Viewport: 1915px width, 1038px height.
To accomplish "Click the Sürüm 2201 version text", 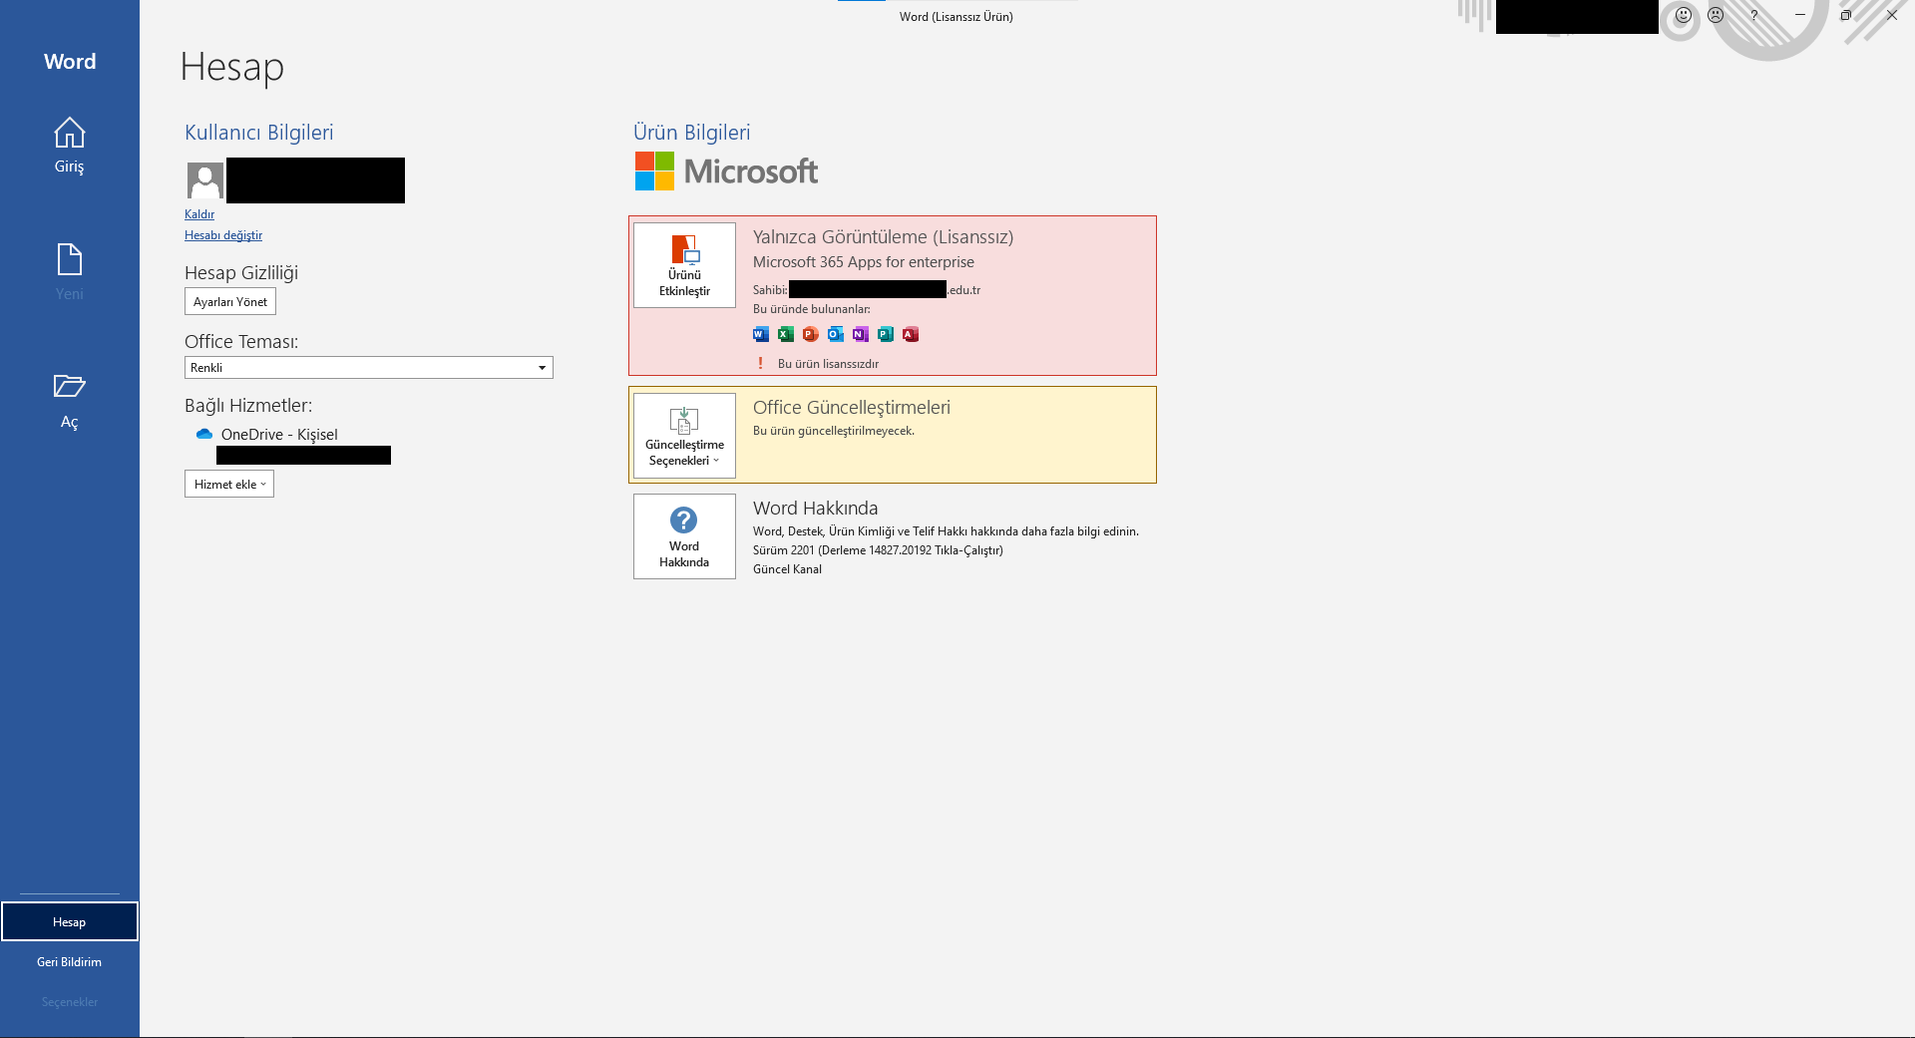I will coord(878,550).
